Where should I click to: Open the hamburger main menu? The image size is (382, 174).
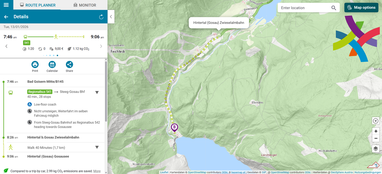(6, 5)
